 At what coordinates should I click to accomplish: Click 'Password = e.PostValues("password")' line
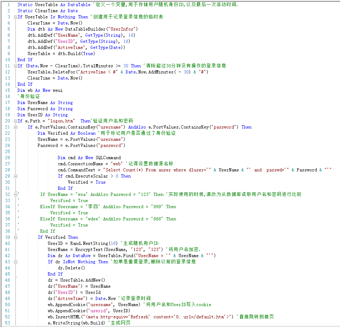(81, 145)
